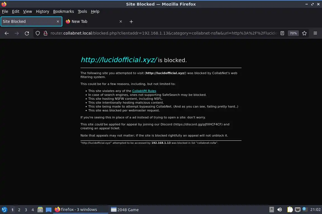Open a new tab with the plus button
The width and height of the screenshot is (322, 214).
131,21
